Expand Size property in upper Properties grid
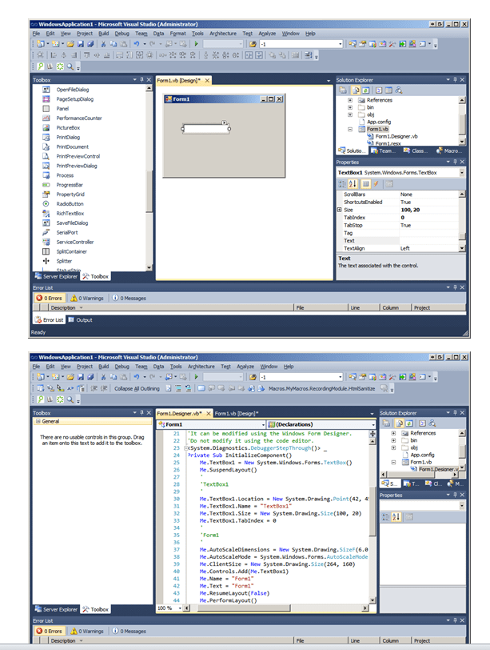Image resolution: width=490 pixels, height=650 pixels. (x=340, y=210)
